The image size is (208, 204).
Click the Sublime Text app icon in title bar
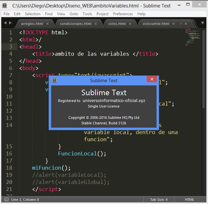[5, 6]
